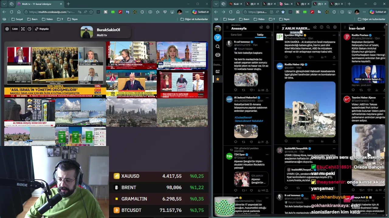This screenshot has width=389, height=218.
Task: Open more menu on T24 Spor post
Action: pos(267,154)
